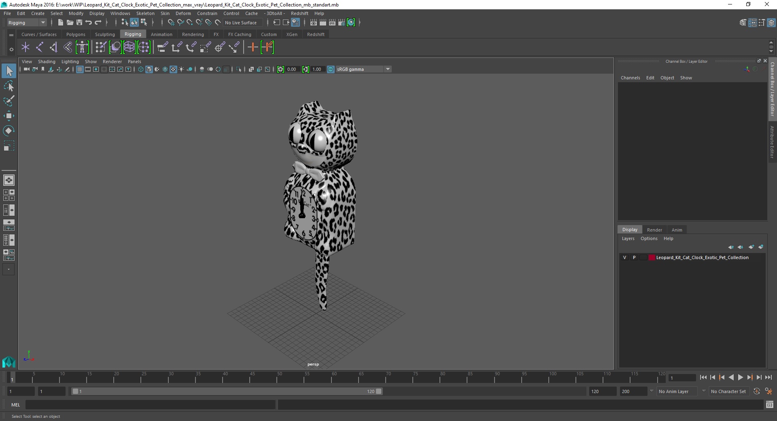
Task: Click the range slider end handle
Action: (379, 391)
